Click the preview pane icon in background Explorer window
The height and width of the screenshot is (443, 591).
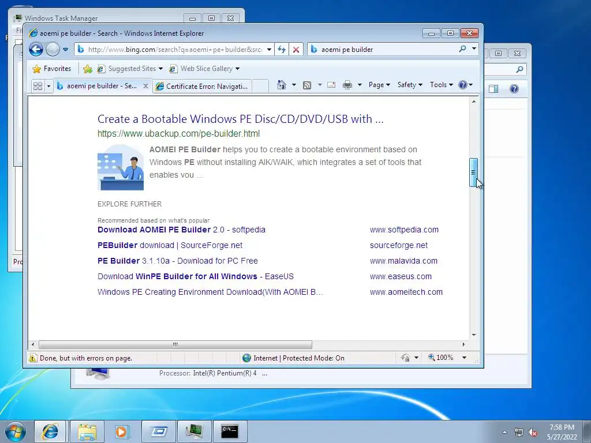point(493,89)
